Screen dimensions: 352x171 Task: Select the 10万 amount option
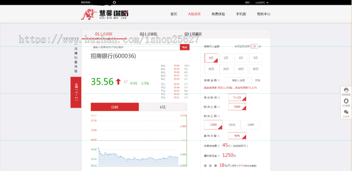pyautogui.click(x=211, y=69)
